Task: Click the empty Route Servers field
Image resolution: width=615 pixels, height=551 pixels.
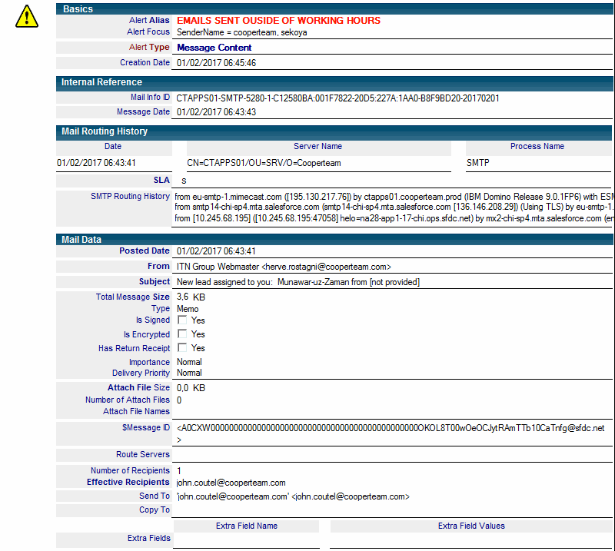Action: (x=392, y=454)
